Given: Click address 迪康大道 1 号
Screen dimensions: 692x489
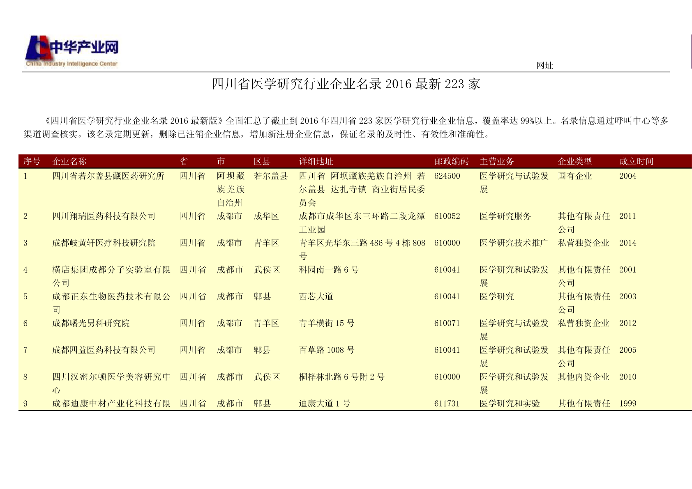Looking at the screenshot, I should [x=325, y=404].
